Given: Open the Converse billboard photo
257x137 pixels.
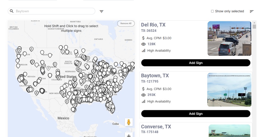Looking at the screenshot, I should [x=229, y=131].
